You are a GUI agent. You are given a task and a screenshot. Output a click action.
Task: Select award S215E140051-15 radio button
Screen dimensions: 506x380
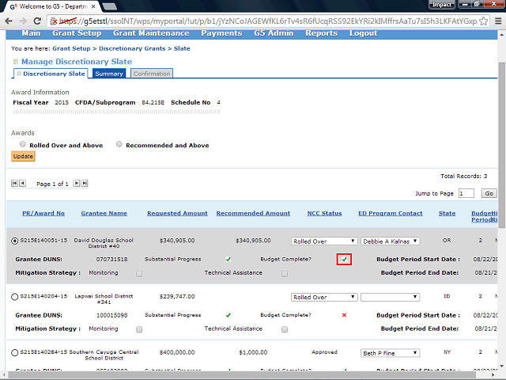(14, 241)
